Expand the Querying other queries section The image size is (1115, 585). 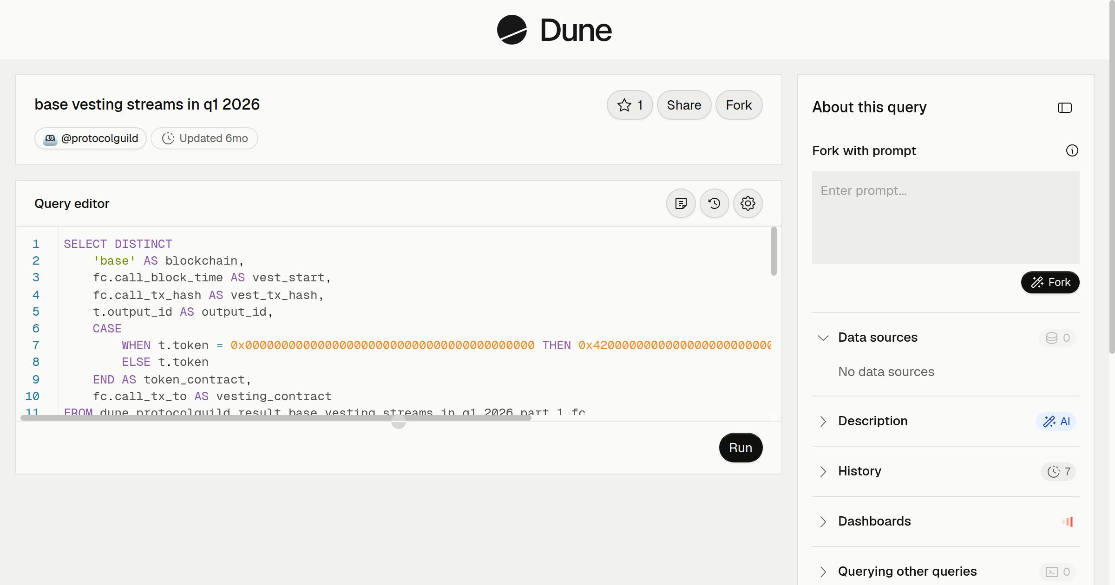823,572
